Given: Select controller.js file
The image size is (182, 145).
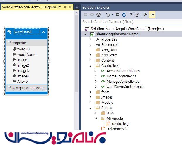Looking at the screenshot, I should 121,124.
